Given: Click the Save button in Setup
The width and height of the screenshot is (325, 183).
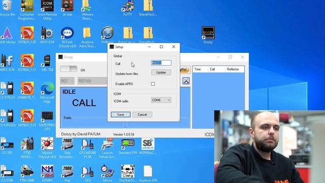Looking at the screenshot, I should point(121,114).
